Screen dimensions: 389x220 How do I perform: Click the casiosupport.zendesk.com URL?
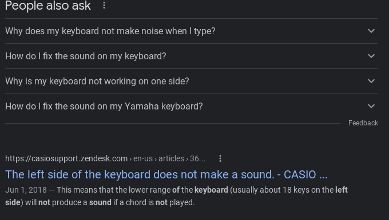tap(66, 158)
